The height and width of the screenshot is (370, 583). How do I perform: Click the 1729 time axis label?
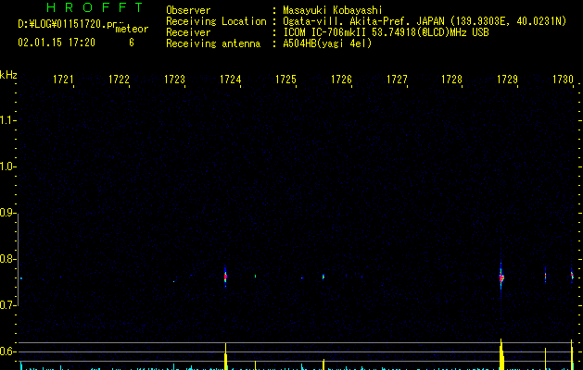click(507, 80)
